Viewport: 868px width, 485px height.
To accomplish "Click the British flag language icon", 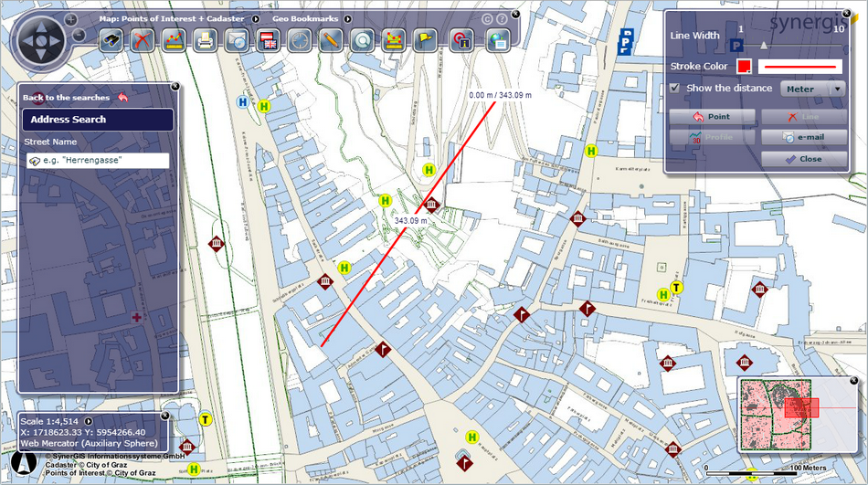I will (x=268, y=39).
